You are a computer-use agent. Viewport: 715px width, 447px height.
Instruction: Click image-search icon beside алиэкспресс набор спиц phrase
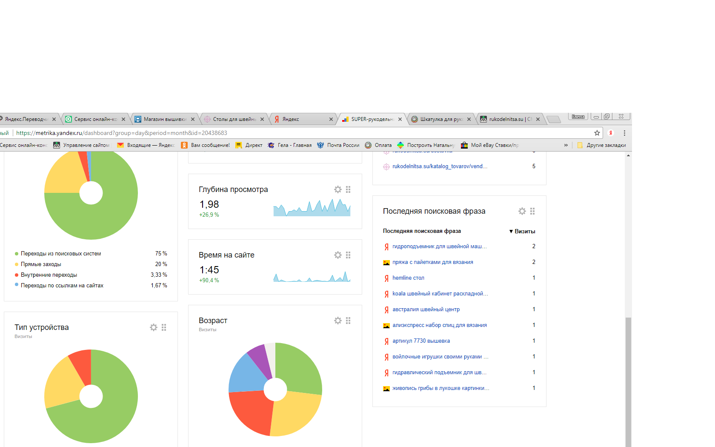click(386, 326)
